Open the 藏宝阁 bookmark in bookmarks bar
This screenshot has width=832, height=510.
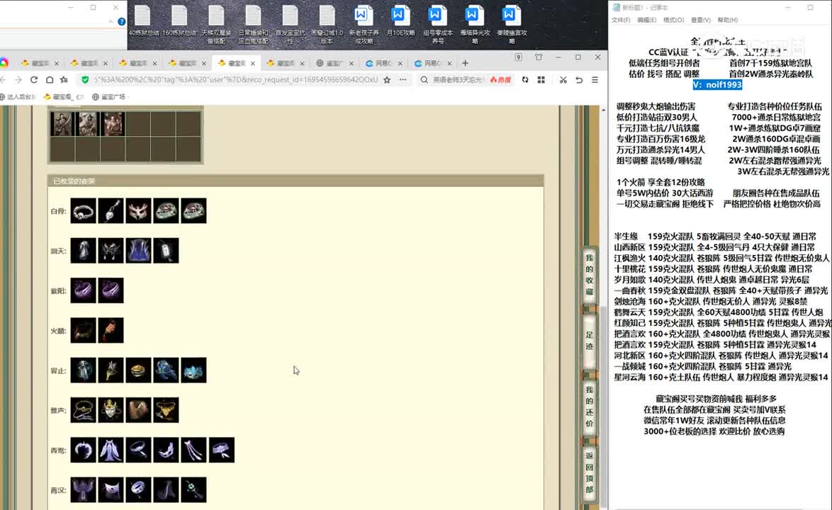point(64,97)
